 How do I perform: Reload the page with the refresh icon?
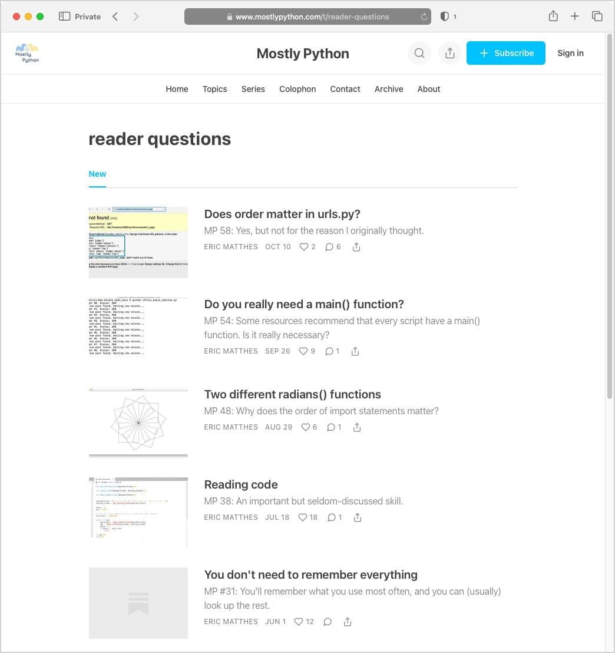click(x=424, y=17)
